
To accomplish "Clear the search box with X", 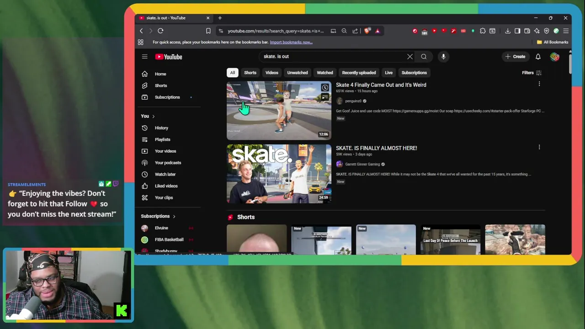I will [410, 57].
